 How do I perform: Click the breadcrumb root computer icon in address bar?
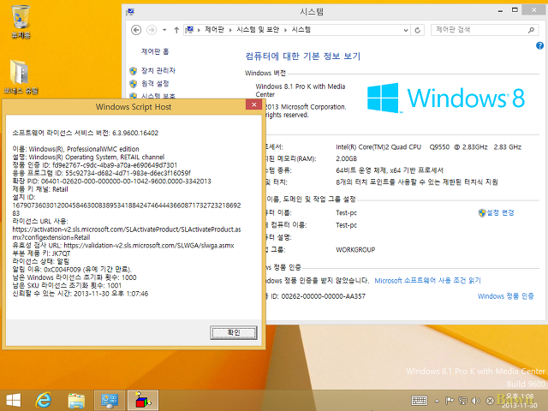coord(190,30)
